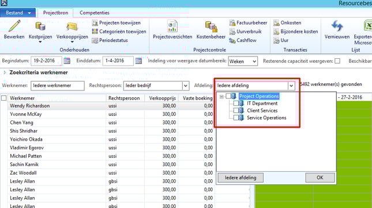
Task: Open Verkoopprijzen price tag icon
Action: click(72, 27)
